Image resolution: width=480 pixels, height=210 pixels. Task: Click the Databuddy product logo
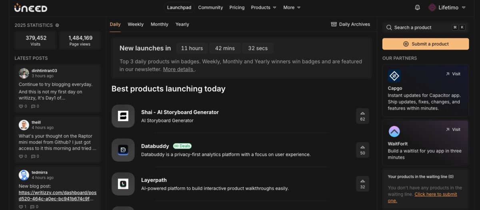(x=123, y=150)
